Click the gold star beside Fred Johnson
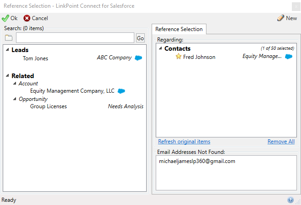The image size is (301, 205). pos(178,57)
